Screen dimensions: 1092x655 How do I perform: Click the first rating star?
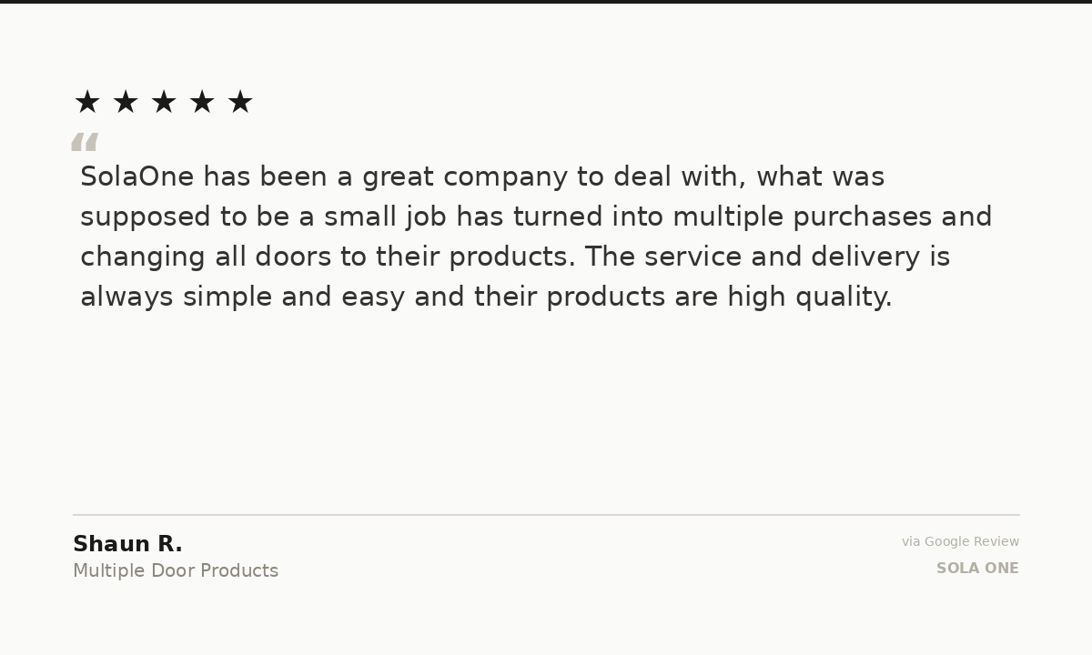[87, 102]
